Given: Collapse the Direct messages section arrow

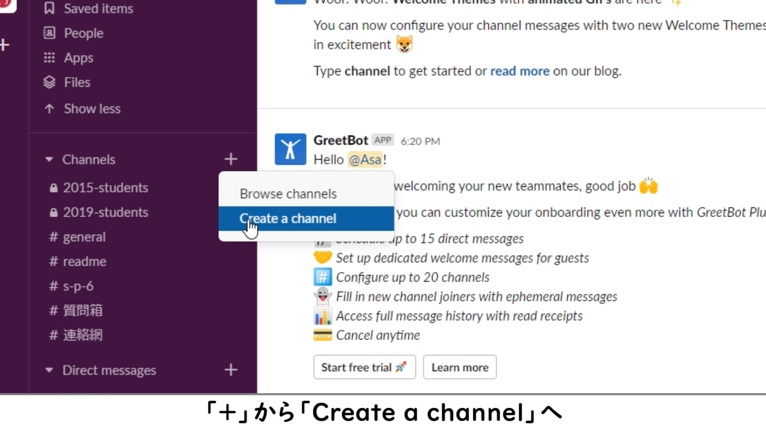Looking at the screenshot, I should tap(49, 370).
